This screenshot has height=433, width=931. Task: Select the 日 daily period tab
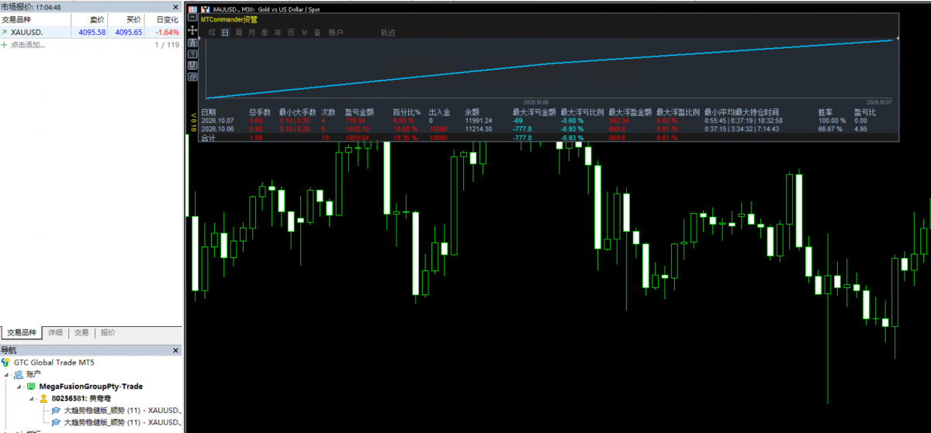(x=225, y=33)
